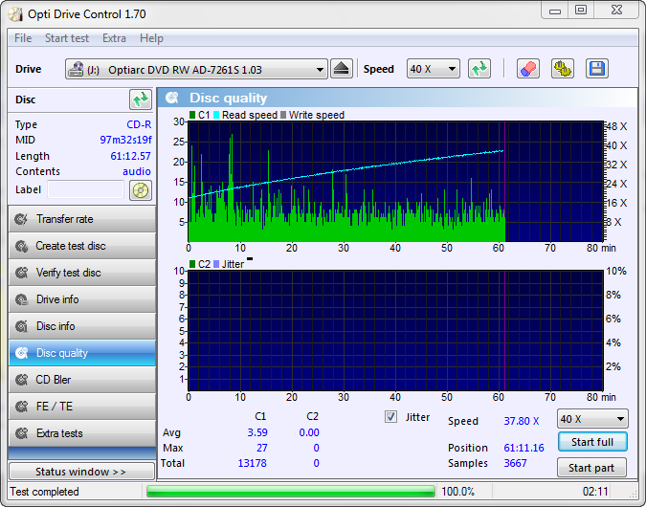Open the File menu
This screenshot has width=646, height=507.
click(x=23, y=38)
